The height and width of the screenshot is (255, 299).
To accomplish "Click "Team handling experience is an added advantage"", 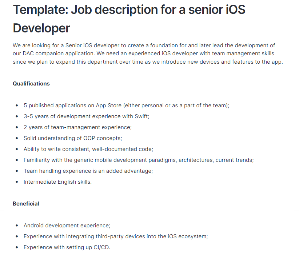I will (x=89, y=171).
